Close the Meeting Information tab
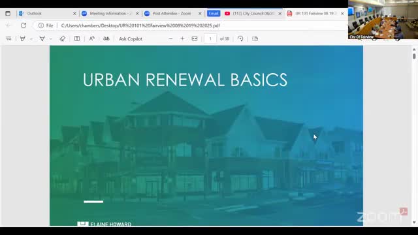Image resolution: width=418 pixels, height=235 pixels. pyautogui.click(x=137, y=13)
